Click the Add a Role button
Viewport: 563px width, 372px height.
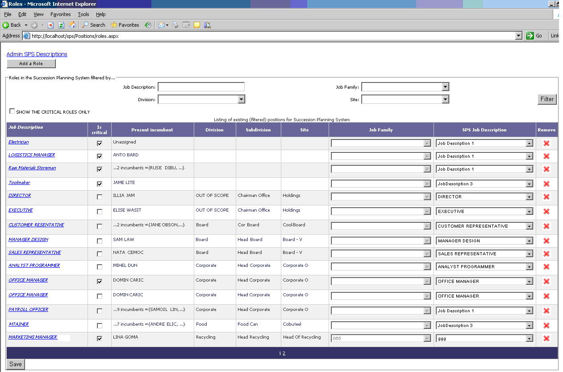pos(31,64)
